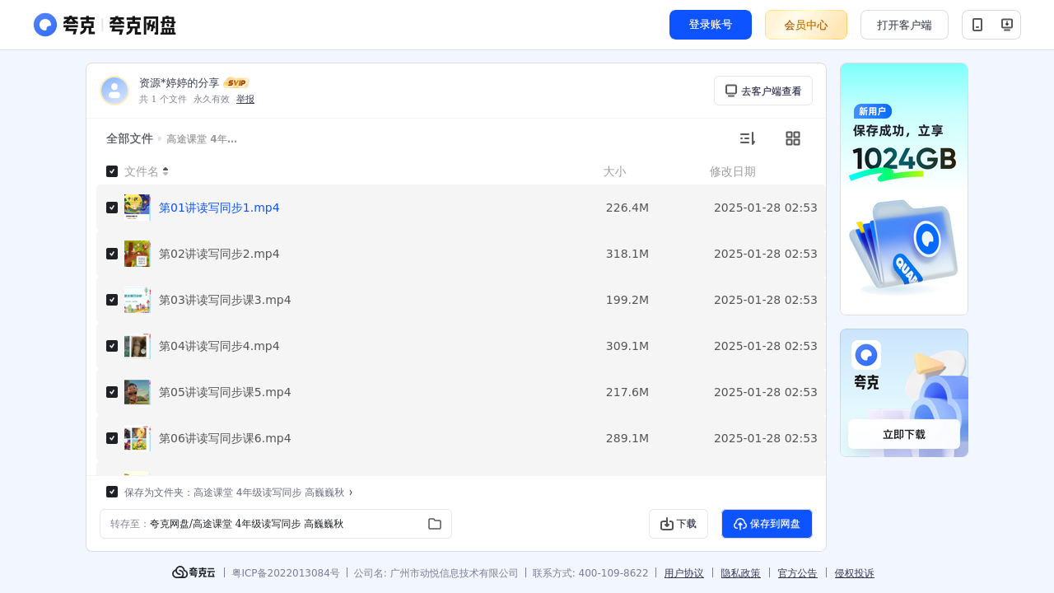Viewport: 1054px width, 593px height.
Task: Open desktop client download icon
Action: [x=1006, y=25]
